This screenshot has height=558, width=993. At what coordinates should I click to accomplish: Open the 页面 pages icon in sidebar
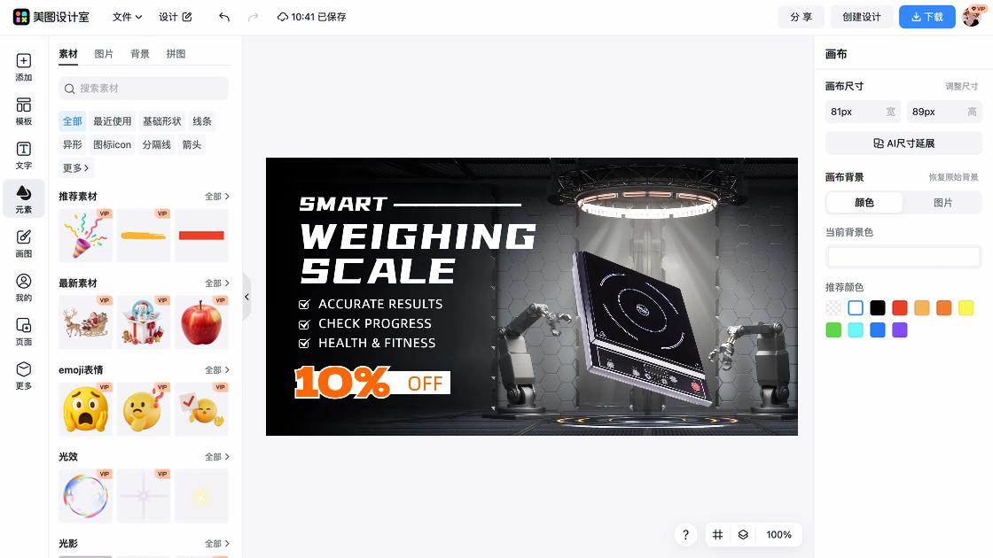point(23,331)
